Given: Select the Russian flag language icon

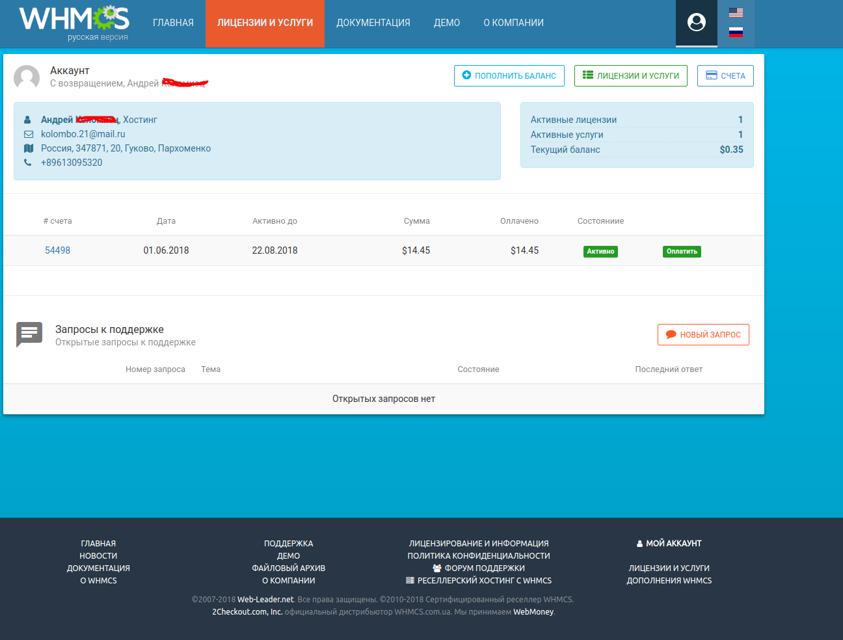Looking at the screenshot, I should pyautogui.click(x=736, y=32).
